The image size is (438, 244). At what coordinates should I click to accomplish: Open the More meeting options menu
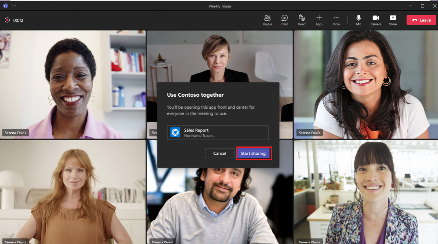336,20
